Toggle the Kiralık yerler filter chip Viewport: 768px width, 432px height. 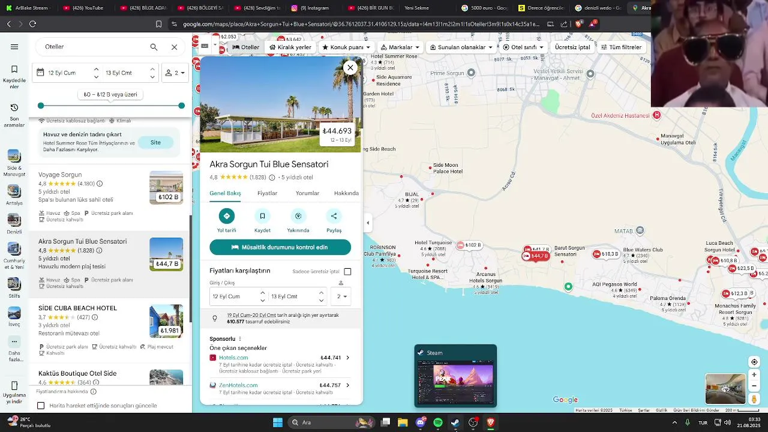point(290,47)
